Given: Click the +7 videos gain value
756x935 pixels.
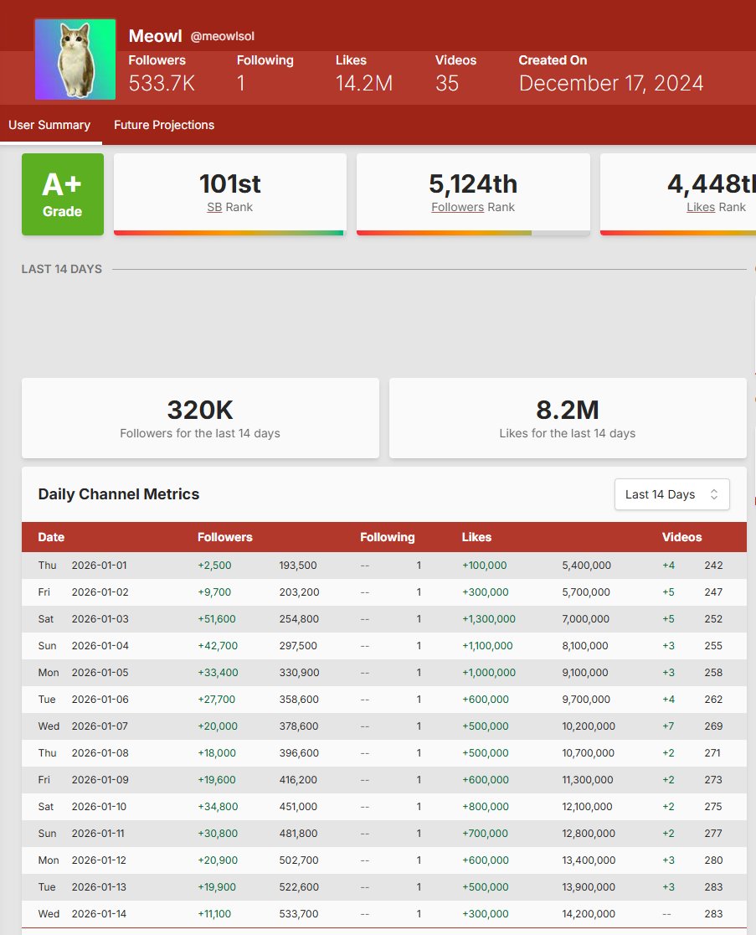Looking at the screenshot, I should click(x=668, y=726).
